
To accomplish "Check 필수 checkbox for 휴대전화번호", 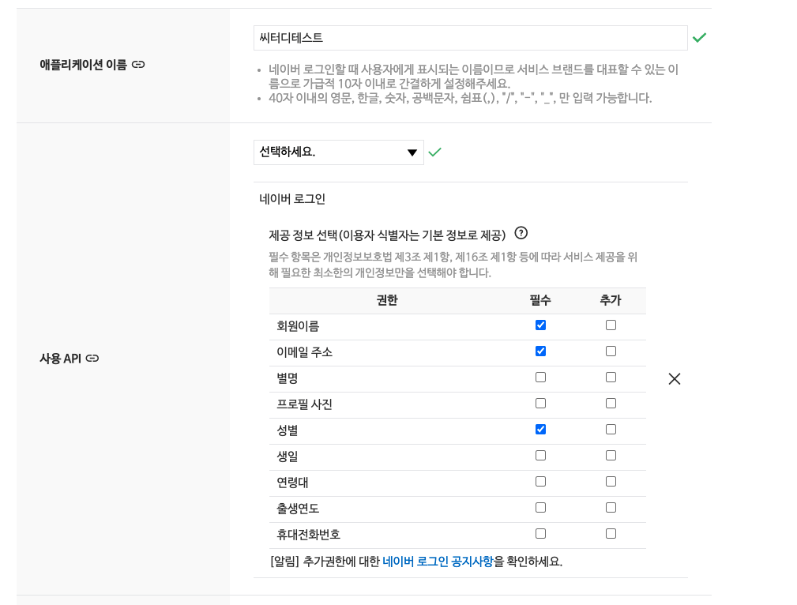I will [540, 534].
